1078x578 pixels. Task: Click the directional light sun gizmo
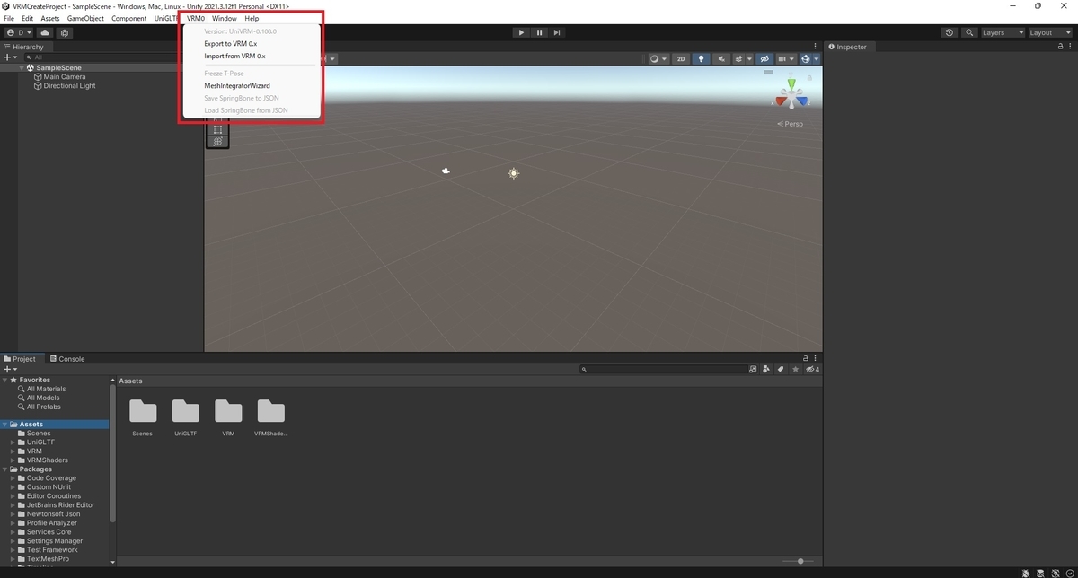pos(513,173)
